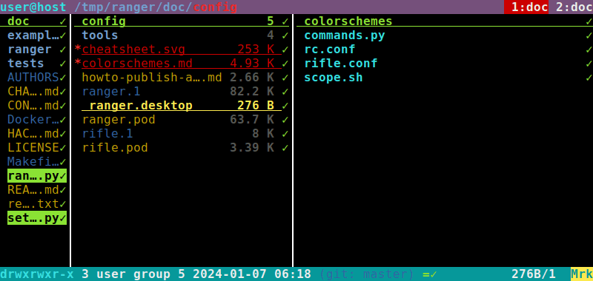The width and height of the screenshot is (593, 281).
Task: Click the 82.2 K size of ranger.1
Action: [x=252, y=91]
